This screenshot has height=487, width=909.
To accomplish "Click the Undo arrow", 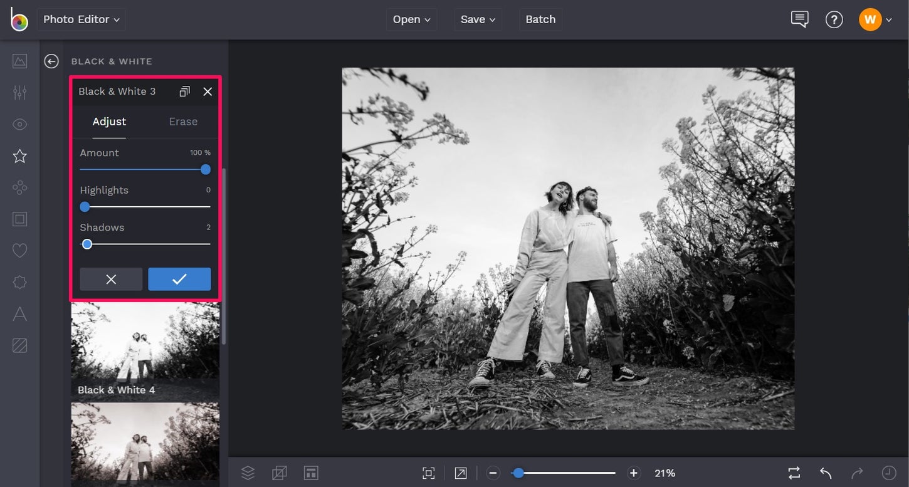I will [824, 473].
